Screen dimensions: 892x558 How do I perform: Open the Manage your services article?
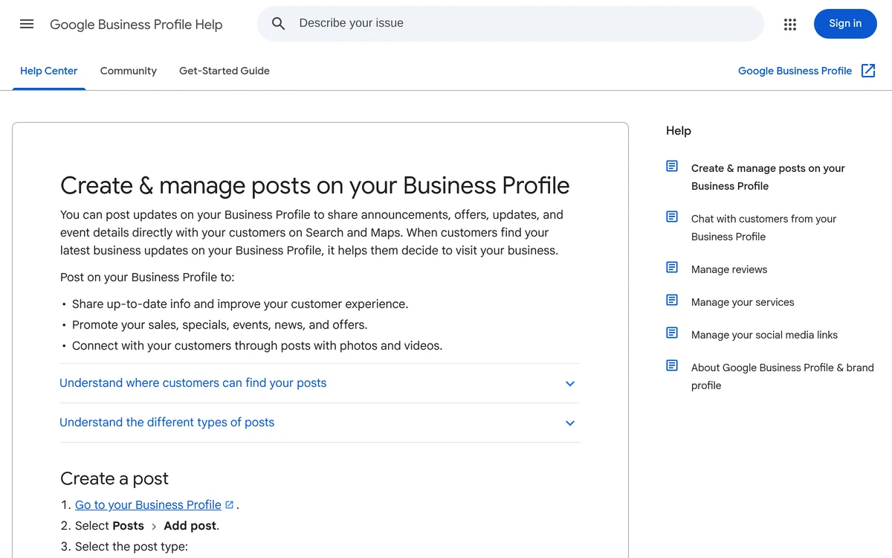pyautogui.click(x=743, y=302)
